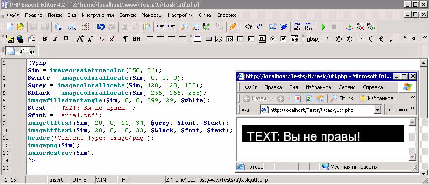Click the green run script arrow
The width and height of the screenshot is (429, 185).
point(323,27)
